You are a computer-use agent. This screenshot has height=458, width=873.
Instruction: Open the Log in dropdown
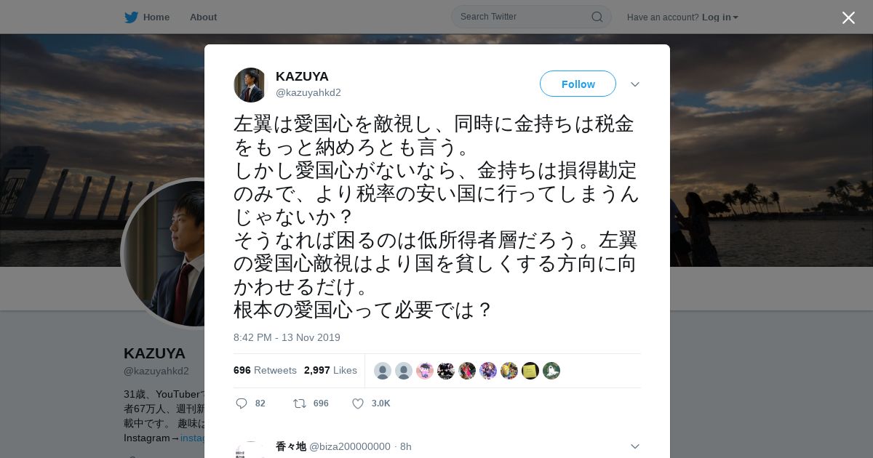coord(719,17)
